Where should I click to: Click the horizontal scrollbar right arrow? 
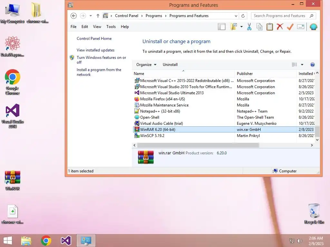click(312, 145)
